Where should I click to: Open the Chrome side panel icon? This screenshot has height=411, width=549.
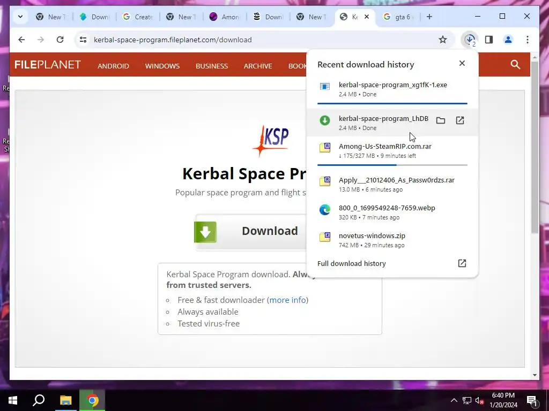click(x=489, y=40)
